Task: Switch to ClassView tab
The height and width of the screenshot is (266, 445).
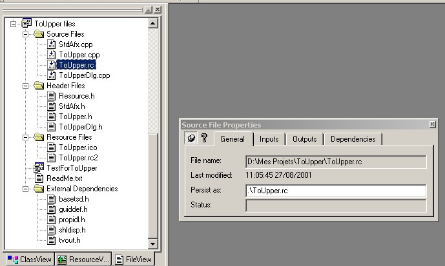Action: pos(30,259)
